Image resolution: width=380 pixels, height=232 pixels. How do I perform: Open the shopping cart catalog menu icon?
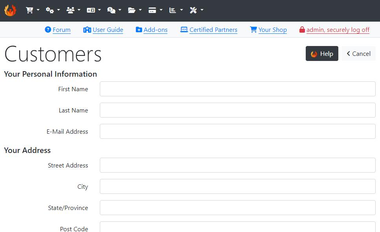pos(29,10)
